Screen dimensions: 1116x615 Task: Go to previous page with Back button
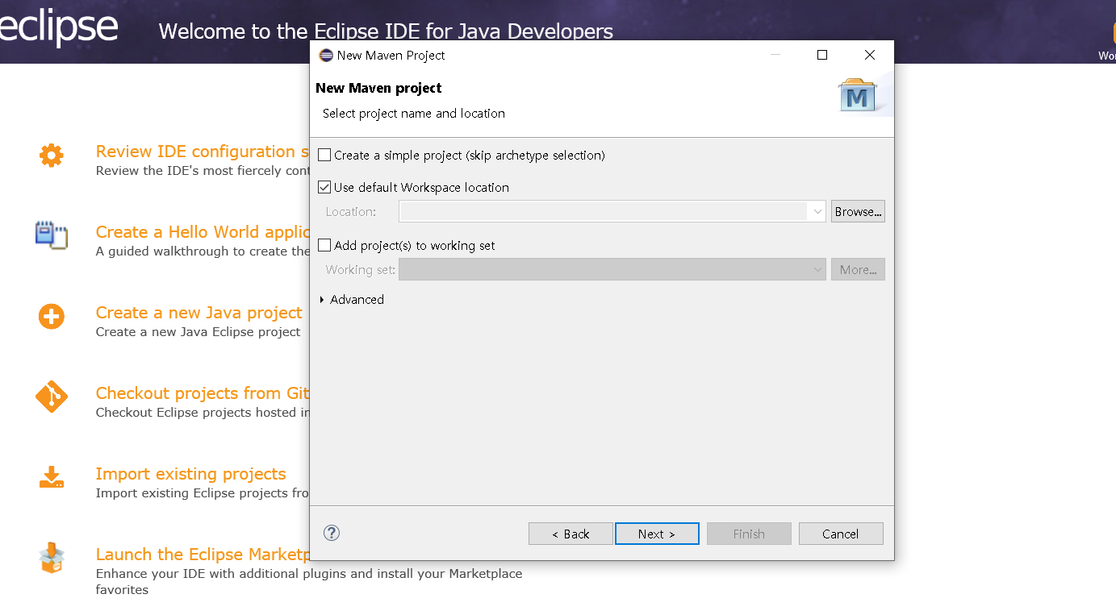571,534
